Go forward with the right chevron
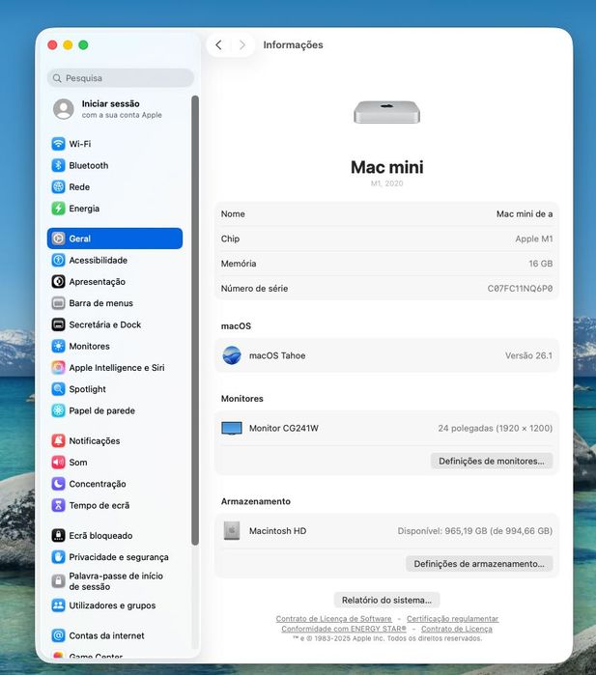596x675 pixels. pos(242,44)
